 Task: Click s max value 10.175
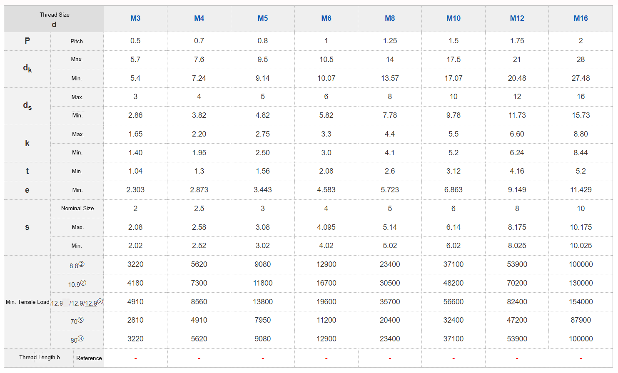(581, 227)
